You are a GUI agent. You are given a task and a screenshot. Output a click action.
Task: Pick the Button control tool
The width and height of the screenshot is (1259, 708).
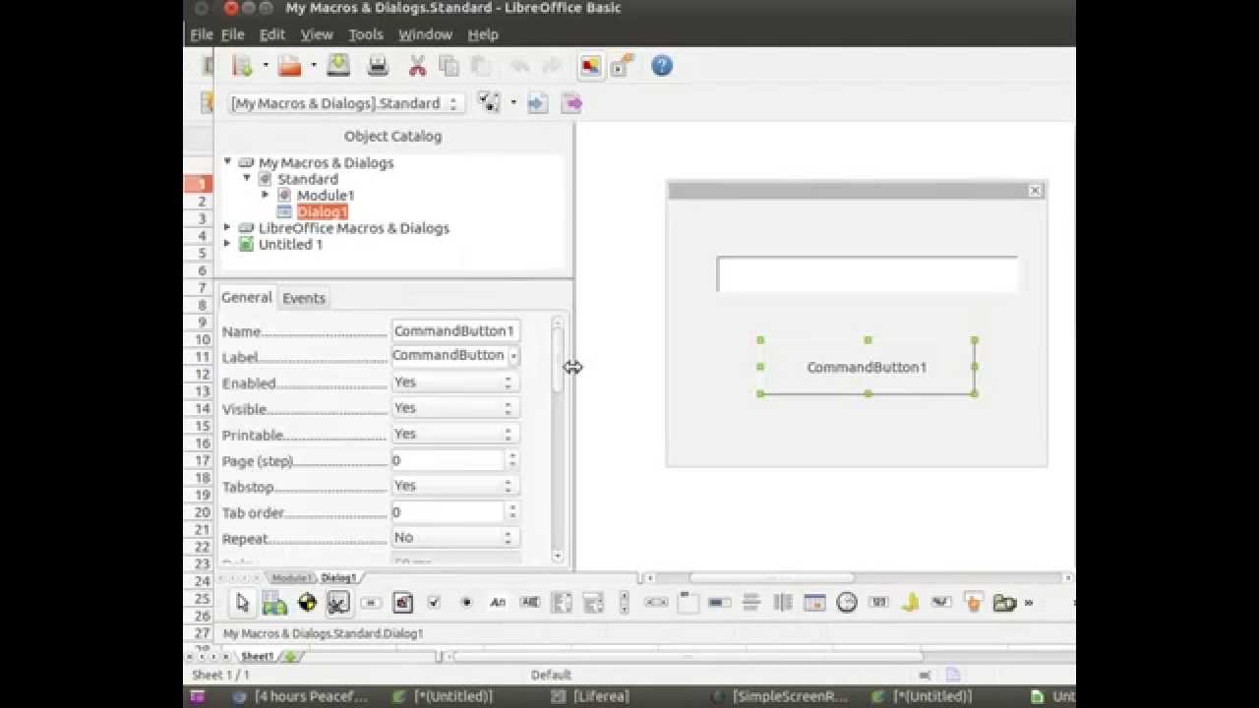(371, 603)
